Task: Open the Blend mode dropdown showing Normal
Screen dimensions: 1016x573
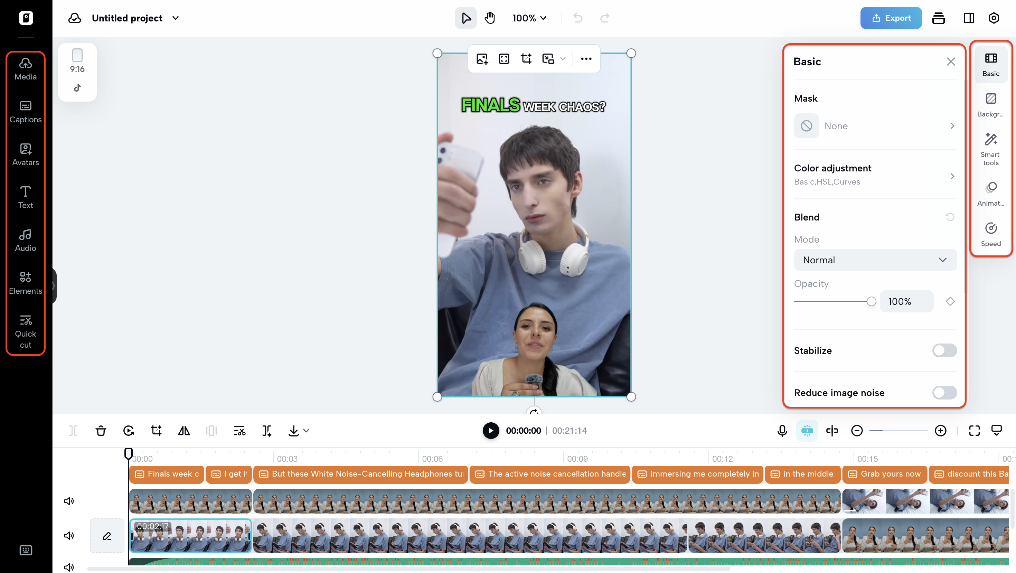Action: point(875,260)
